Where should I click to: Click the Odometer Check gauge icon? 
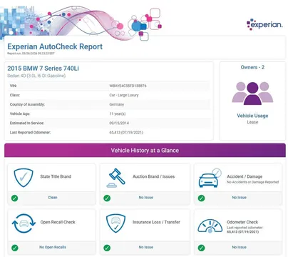coord(210,226)
